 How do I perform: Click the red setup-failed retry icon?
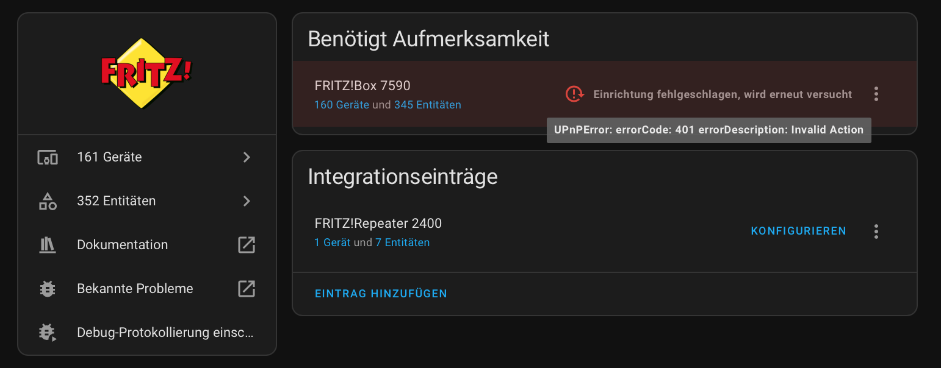pos(575,94)
